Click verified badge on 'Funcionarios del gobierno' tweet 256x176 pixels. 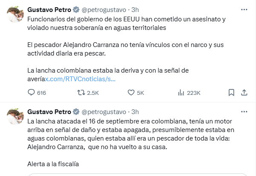click(76, 9)
